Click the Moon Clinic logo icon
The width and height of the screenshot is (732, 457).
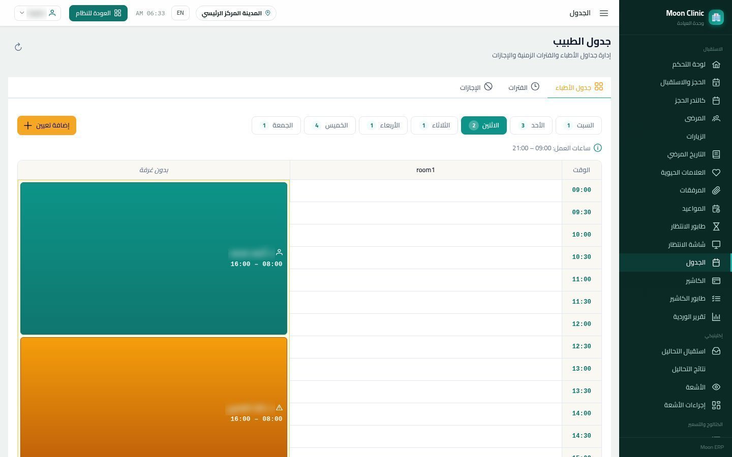click(716, 17)
